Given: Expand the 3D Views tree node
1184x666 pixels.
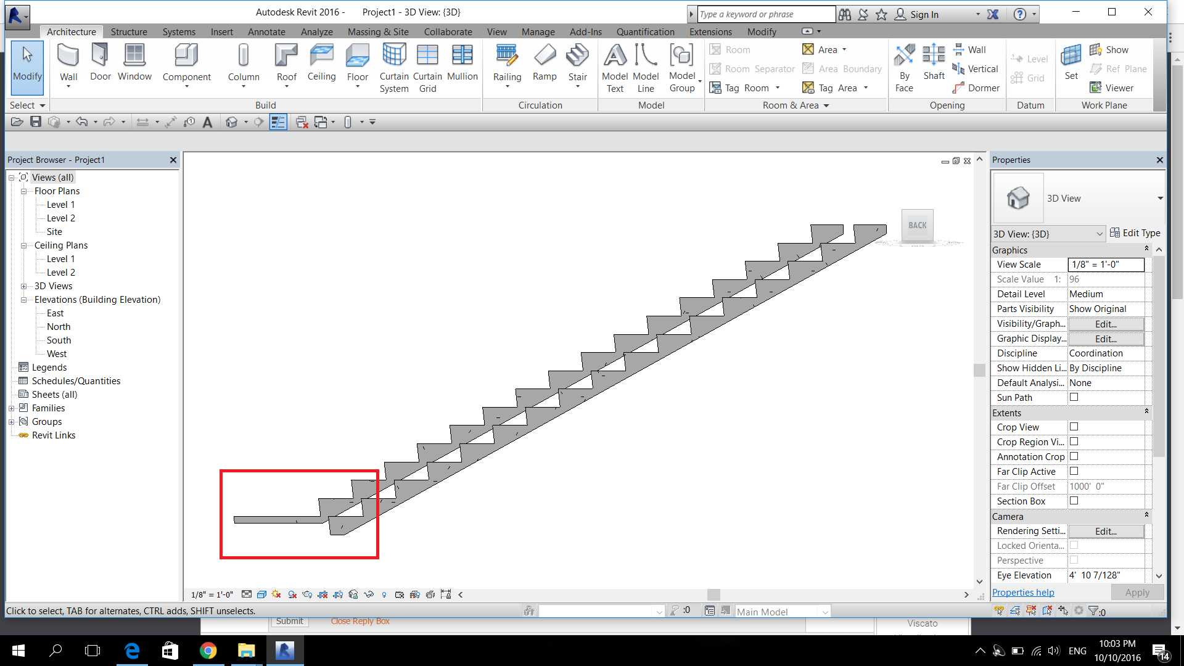Looking at the screenshot, I should (x=24, y=286).
